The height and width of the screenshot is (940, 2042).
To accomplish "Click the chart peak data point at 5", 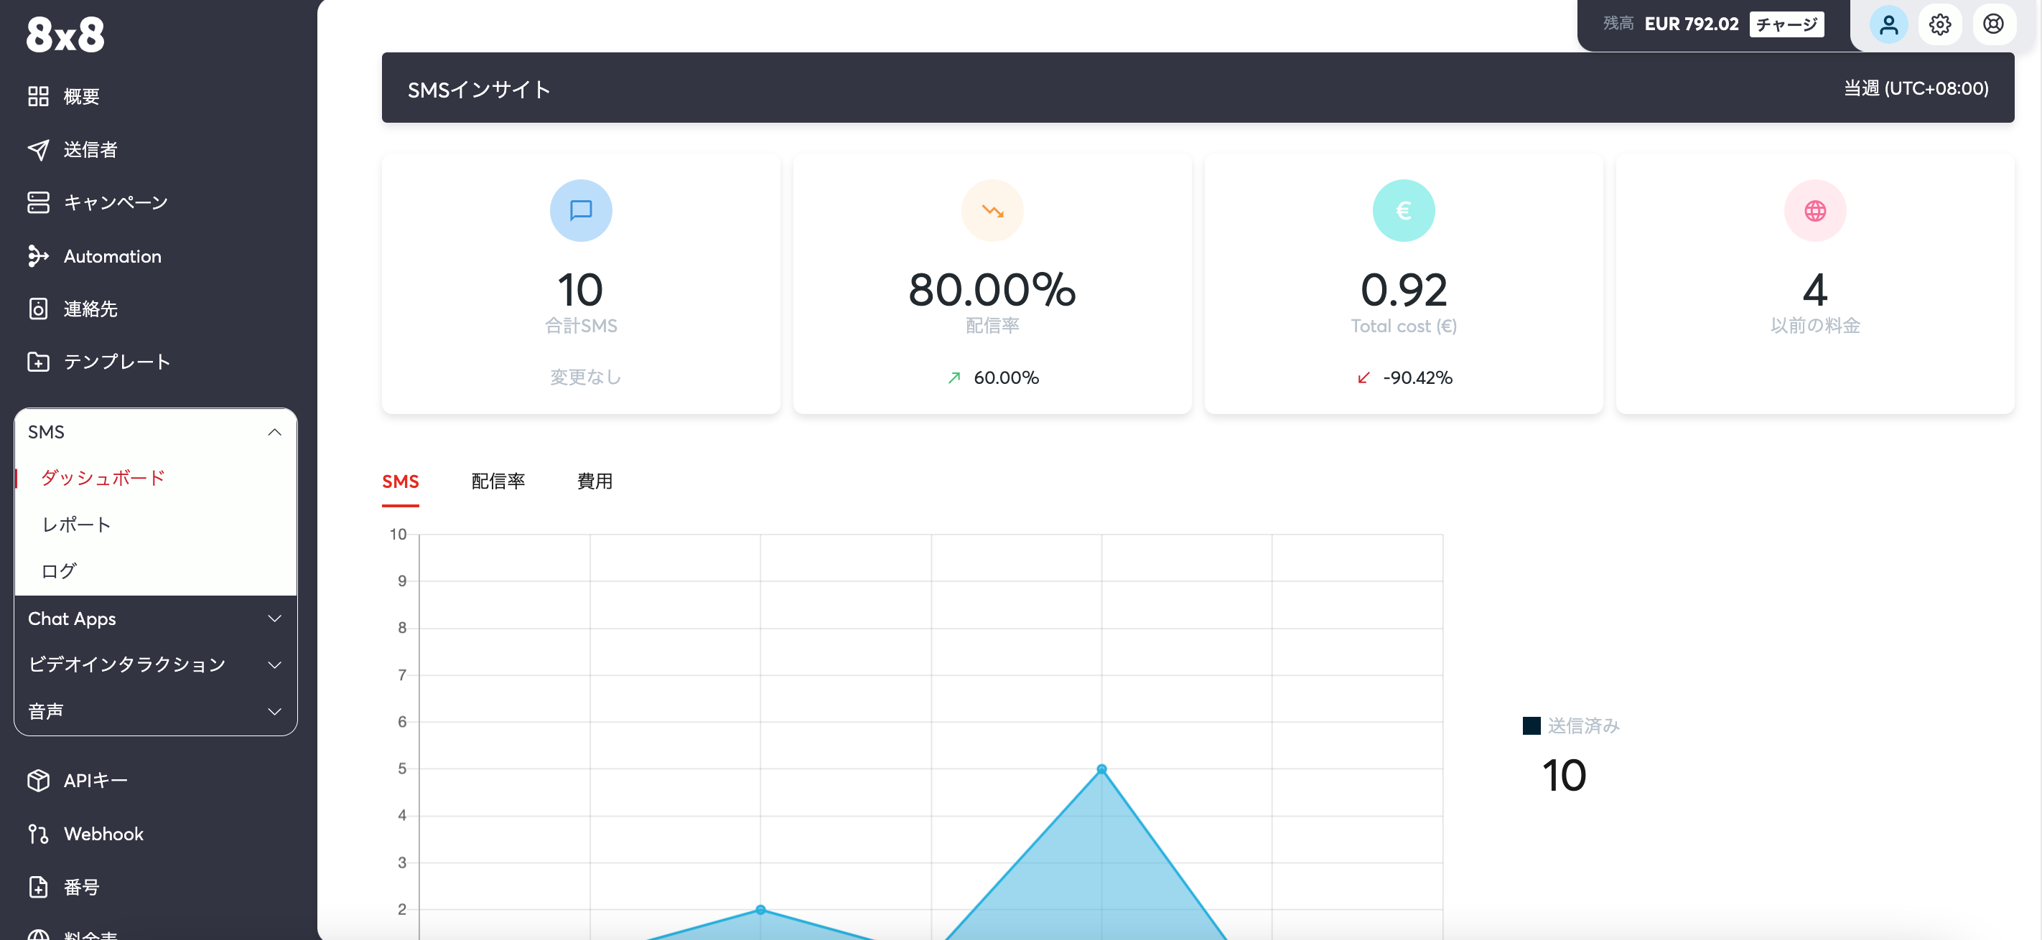I will tap(1101, 769).
